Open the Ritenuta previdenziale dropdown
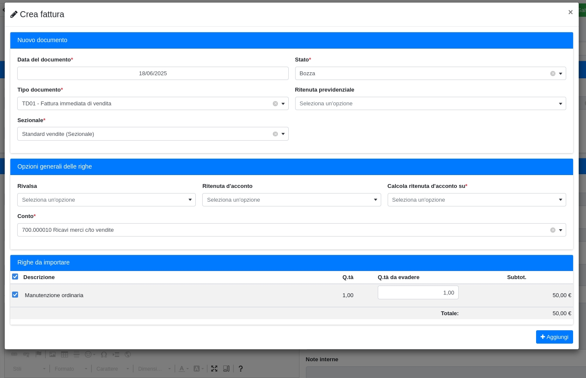This screenshot has height=378, width=586. pos(430,104)
